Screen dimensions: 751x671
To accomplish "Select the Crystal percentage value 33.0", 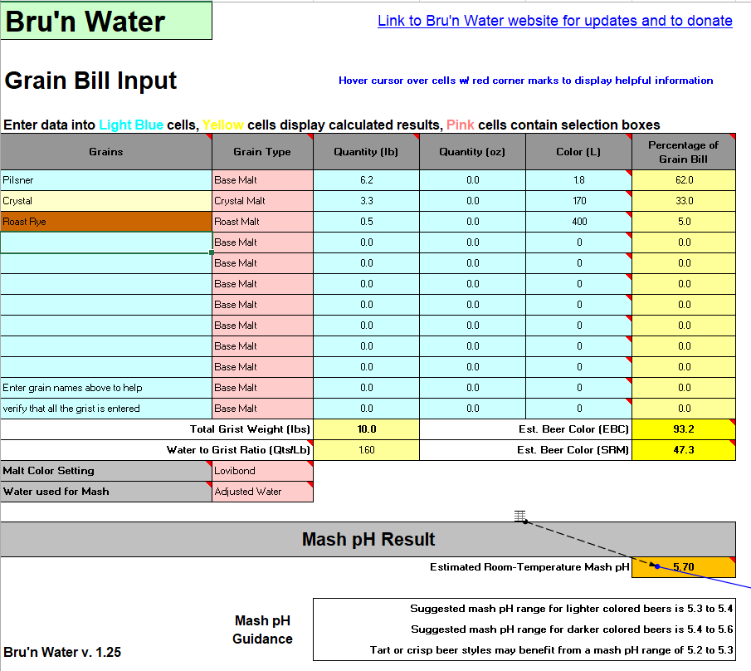I will (x=684, y=201).
